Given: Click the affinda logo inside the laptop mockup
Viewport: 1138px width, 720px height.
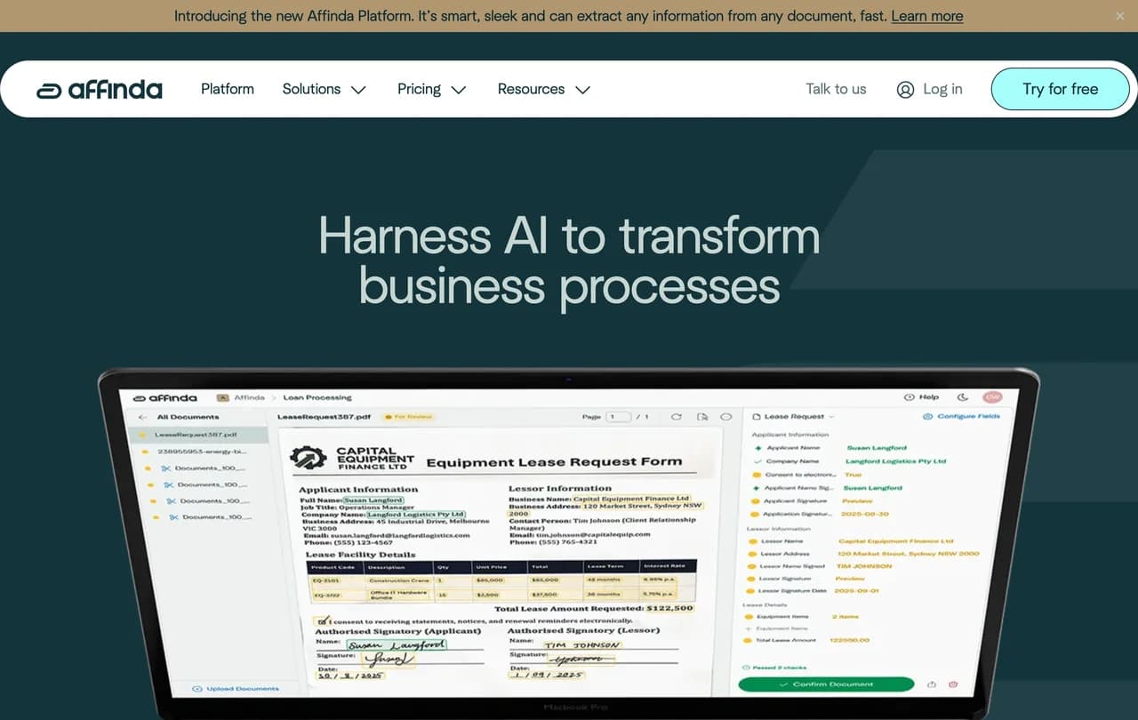Looking at the screenshot, I should click(x=165, y=397).
